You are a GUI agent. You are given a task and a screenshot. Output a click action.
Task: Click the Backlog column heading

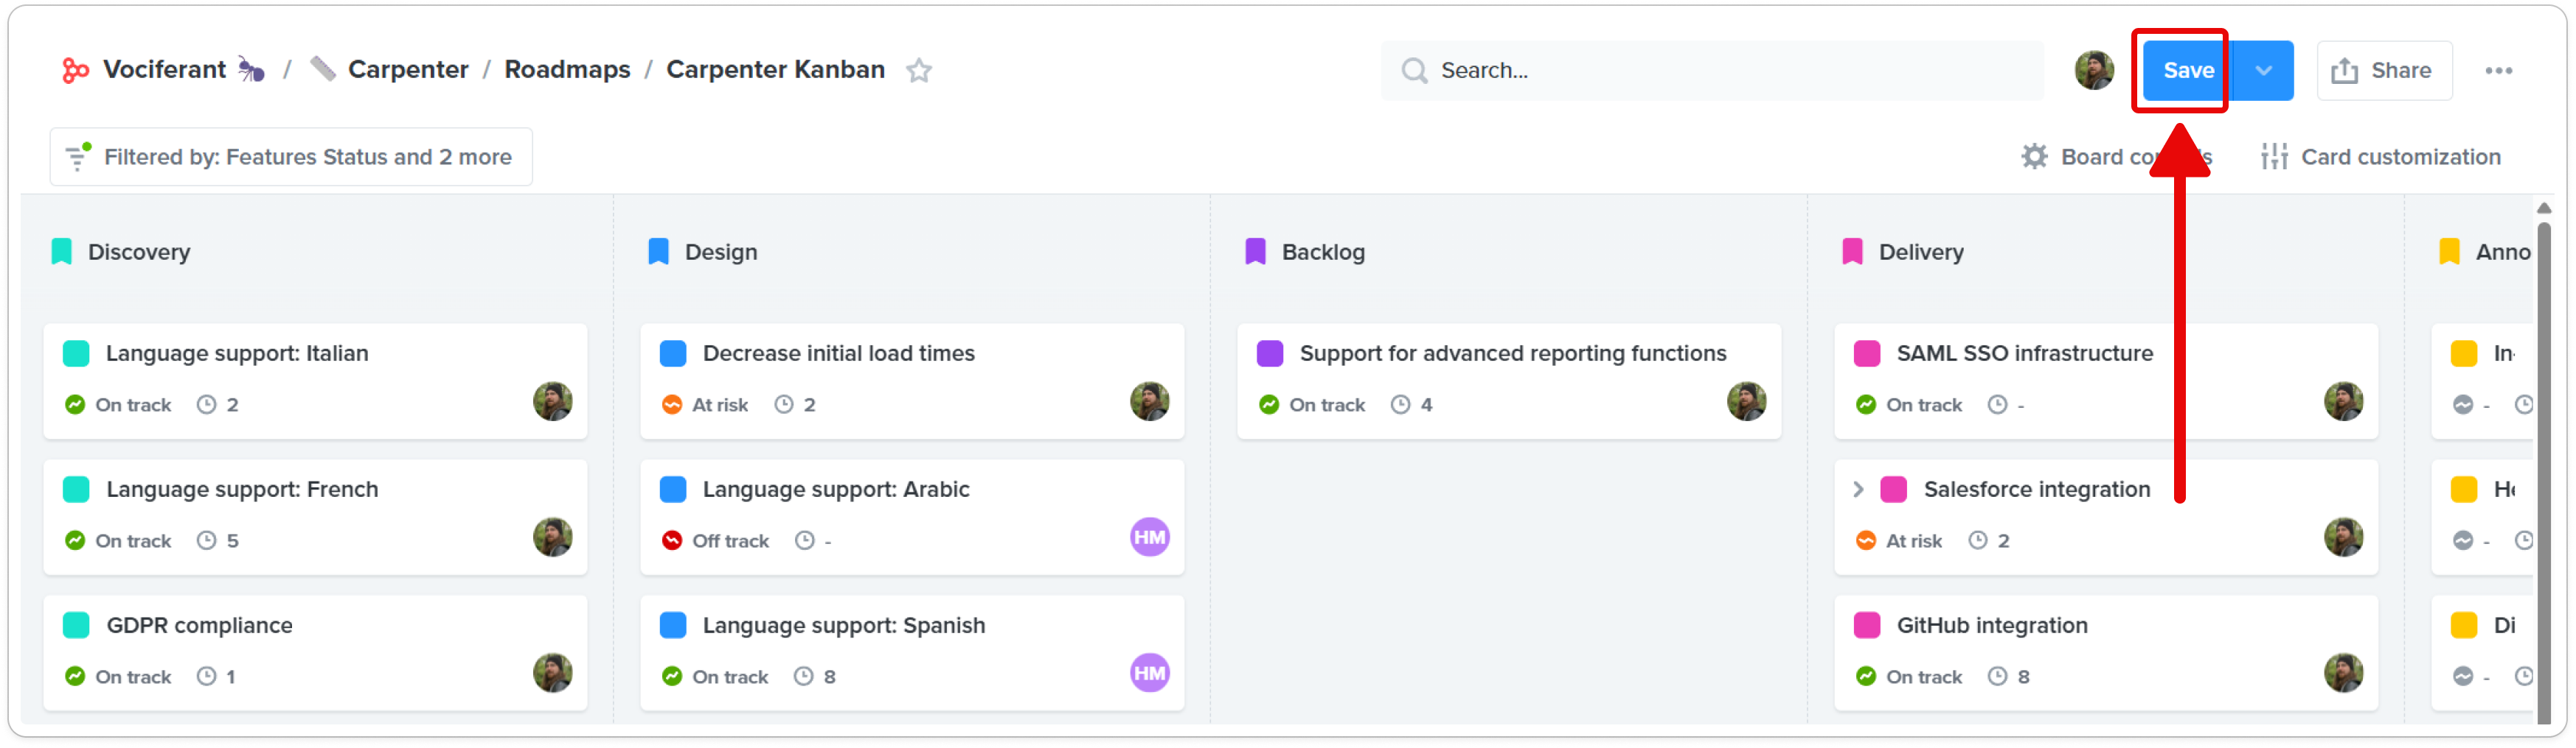[1323, 252]
